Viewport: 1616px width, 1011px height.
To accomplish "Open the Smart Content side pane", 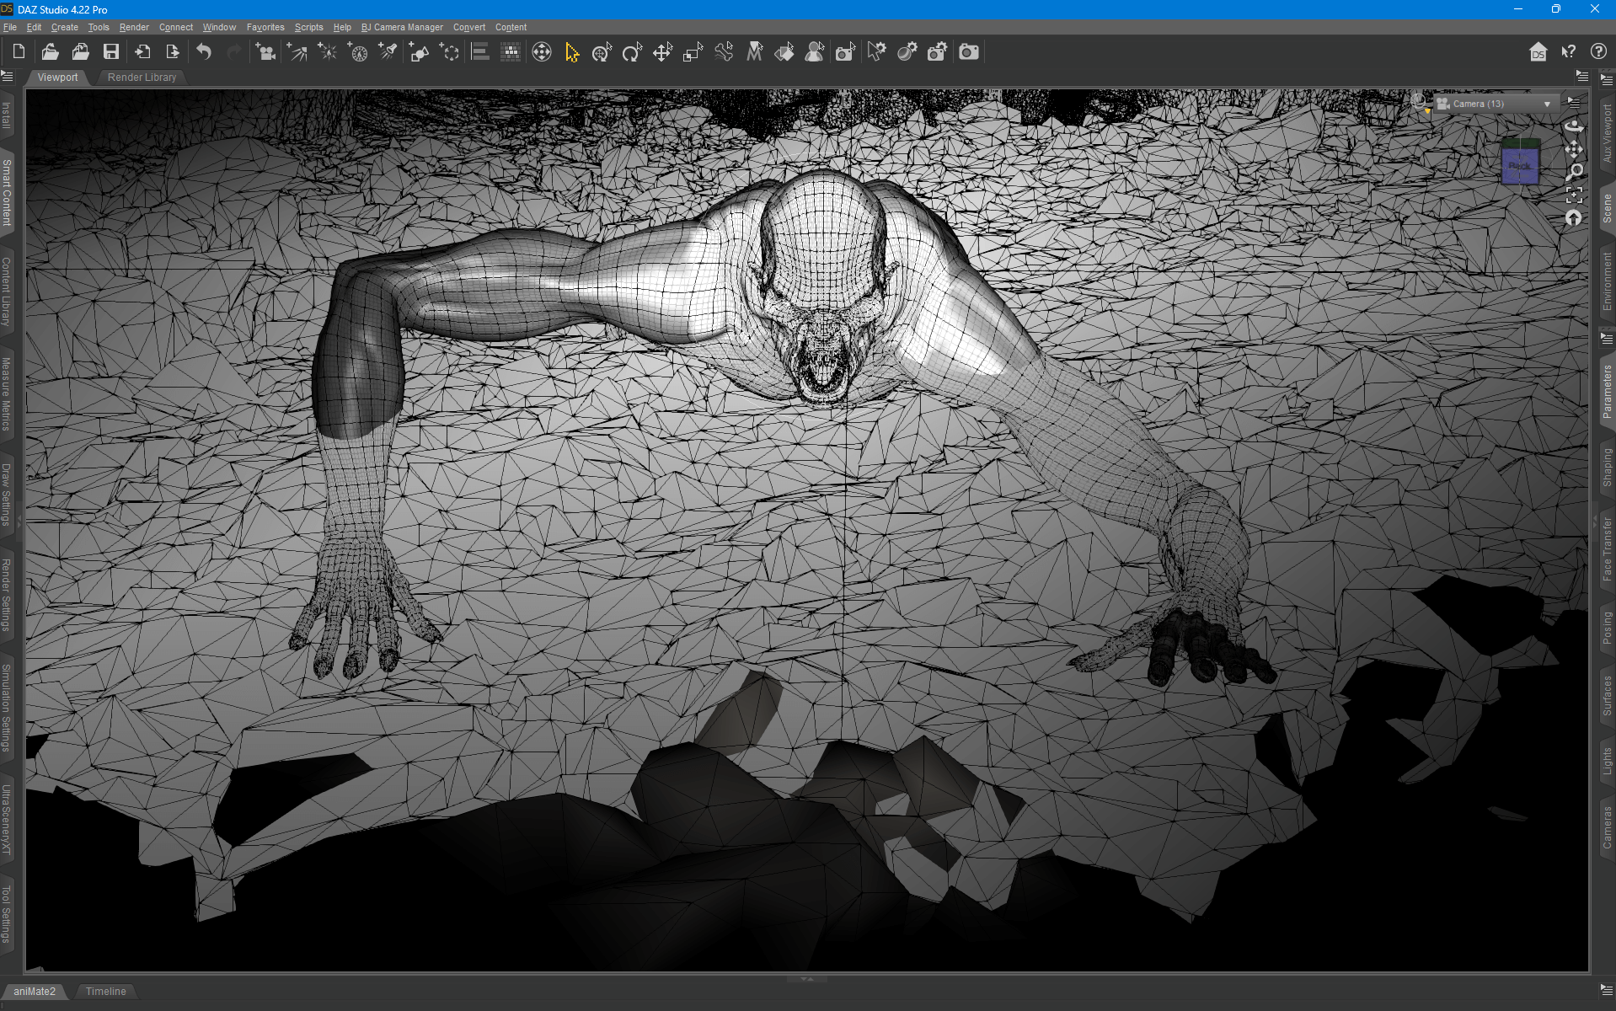I will [7, 192].
